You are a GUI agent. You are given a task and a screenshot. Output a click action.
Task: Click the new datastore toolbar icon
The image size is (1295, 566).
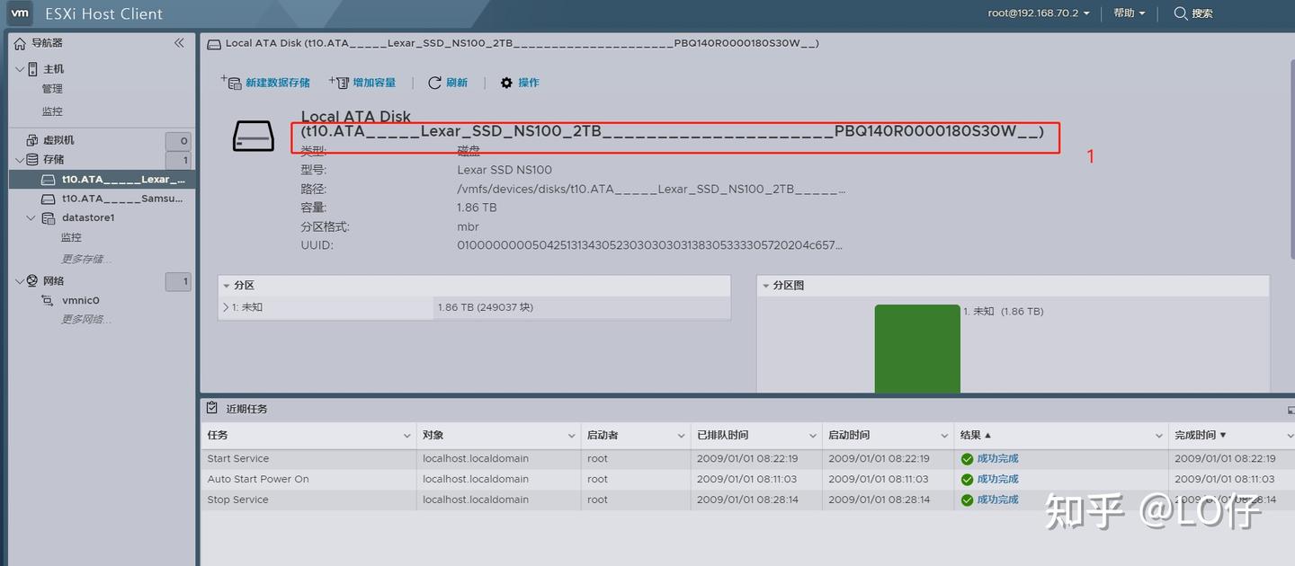tap(231, 82)
